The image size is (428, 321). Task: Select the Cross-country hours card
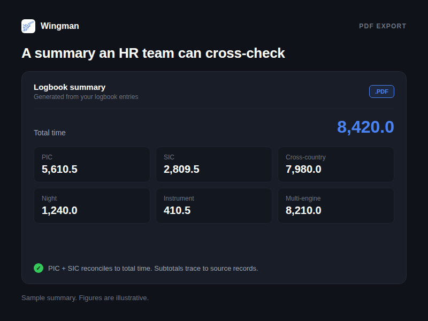pyautogui.click(x=336, y=165)
